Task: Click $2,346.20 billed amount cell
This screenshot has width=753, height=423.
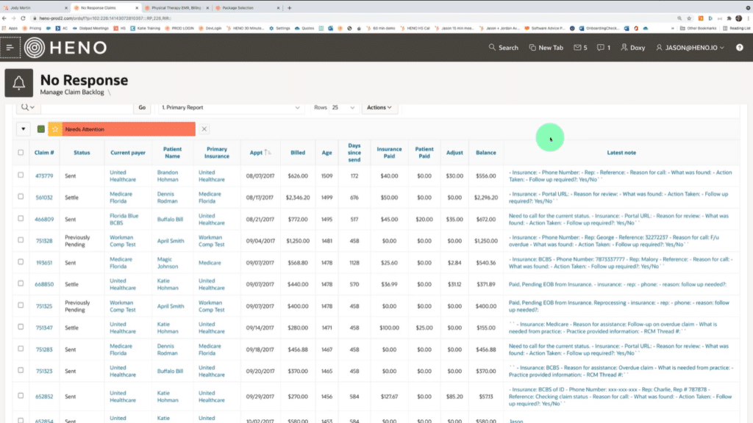Action: click(298, 198)
